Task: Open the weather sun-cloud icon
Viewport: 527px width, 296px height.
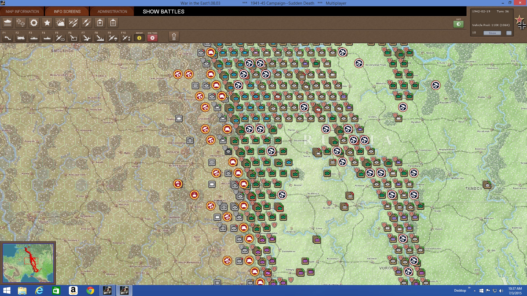Action: pos(60,23)
